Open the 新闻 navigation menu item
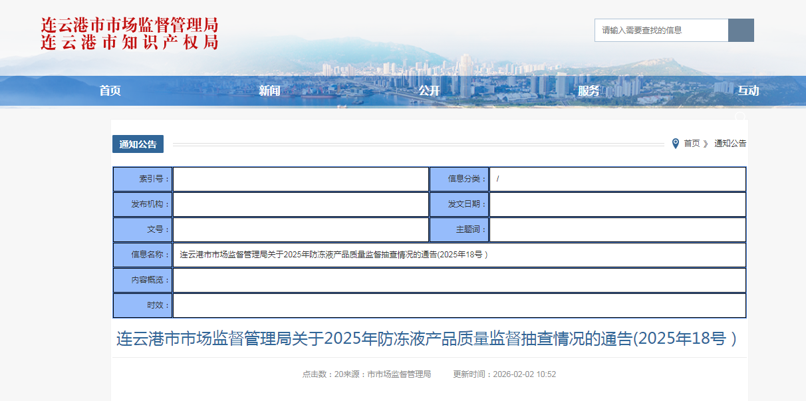The width and height of the screenshot is (806, 401). [x=269, y=91]
